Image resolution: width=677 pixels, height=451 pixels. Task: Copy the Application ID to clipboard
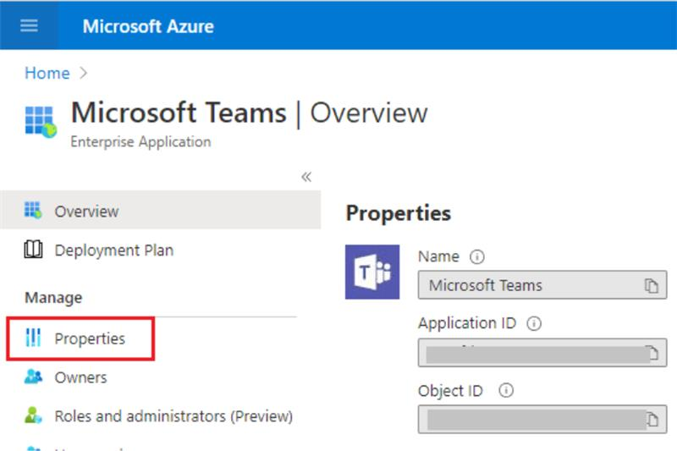(652, 353)
